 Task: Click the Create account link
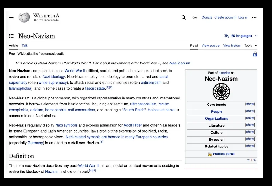(225, 17)
